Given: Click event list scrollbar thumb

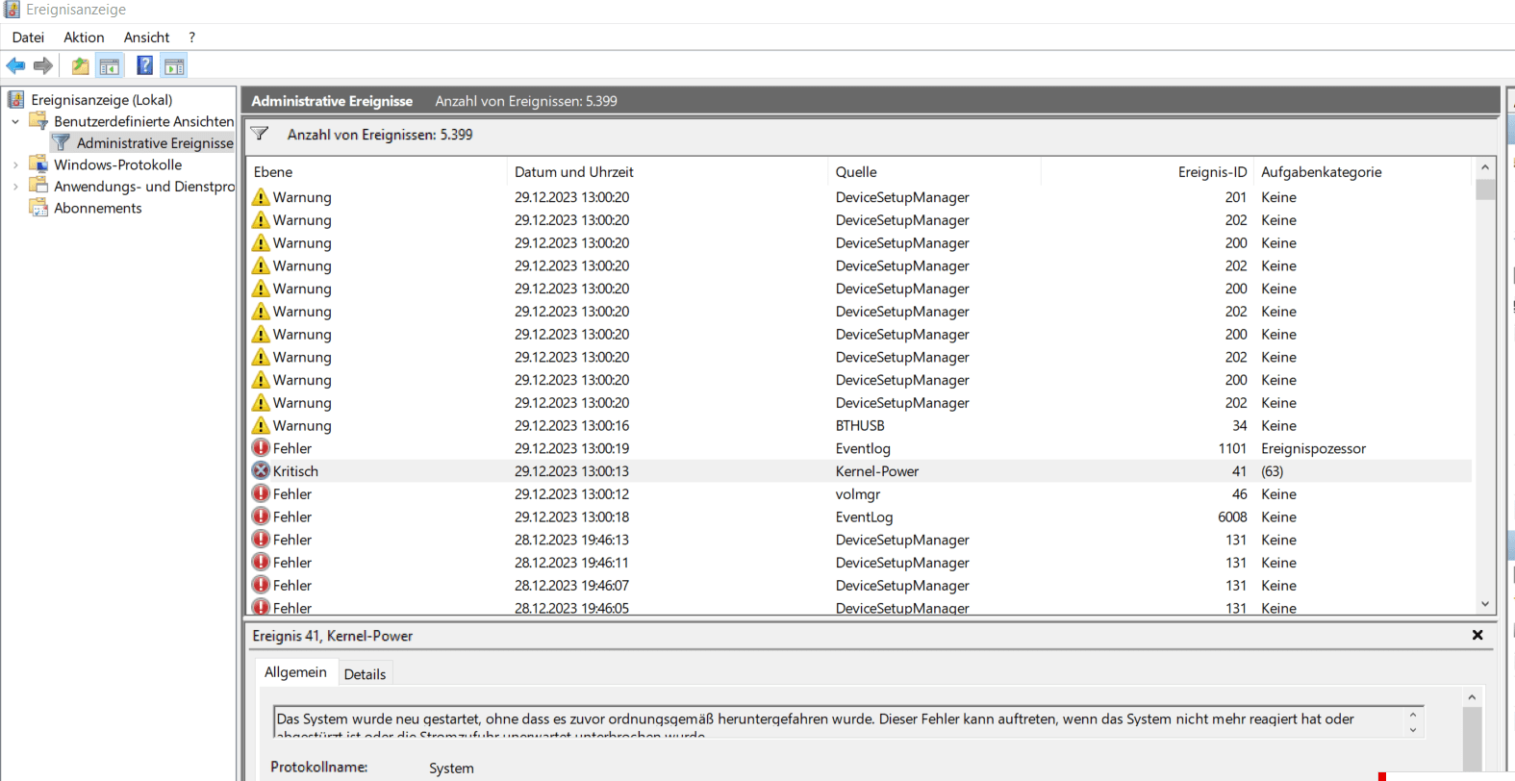Looking at the screenshot, I should (1485, 189).
